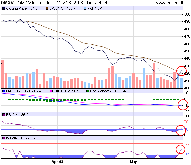
Task: Click the red circle on the price chart
Action: tap(181, 71)
